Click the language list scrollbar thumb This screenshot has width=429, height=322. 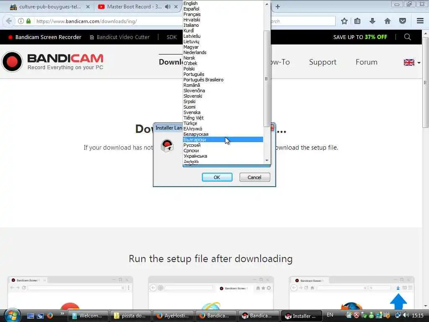267,79
